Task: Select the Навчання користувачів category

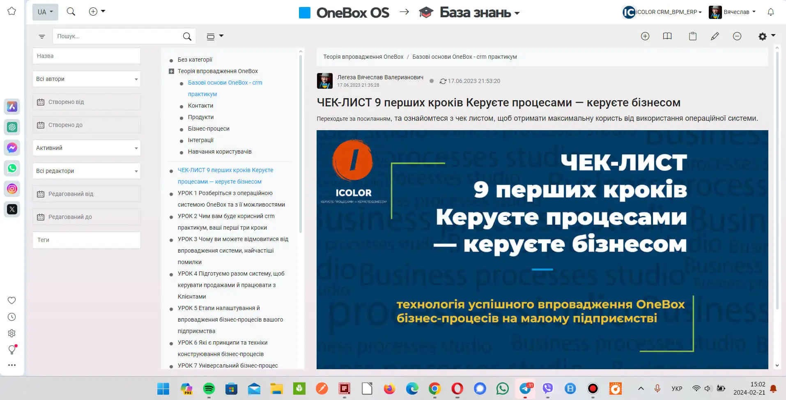Action: (220, 152)
